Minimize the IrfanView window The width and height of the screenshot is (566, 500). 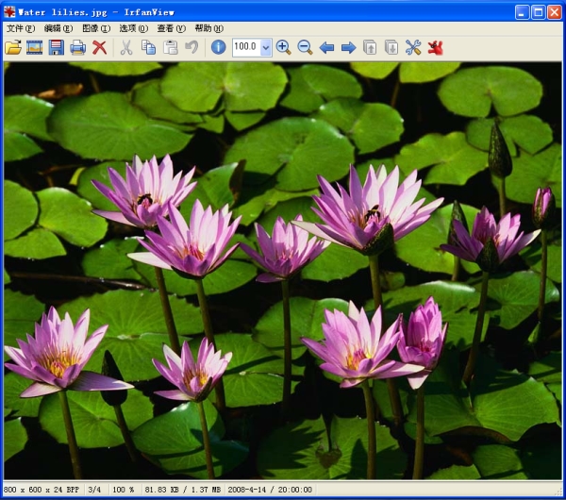click(x=523, y=12)
